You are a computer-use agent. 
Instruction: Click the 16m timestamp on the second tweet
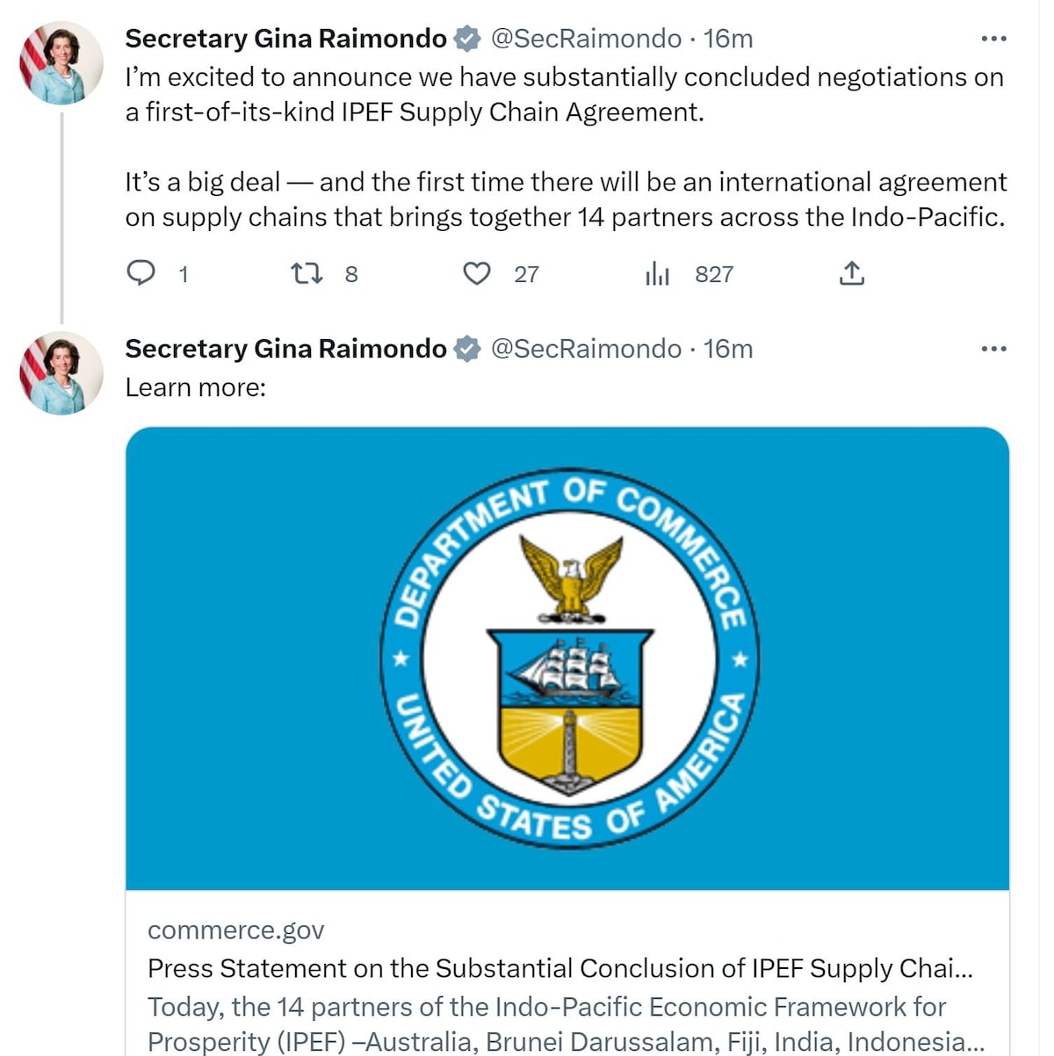point(728,349)
